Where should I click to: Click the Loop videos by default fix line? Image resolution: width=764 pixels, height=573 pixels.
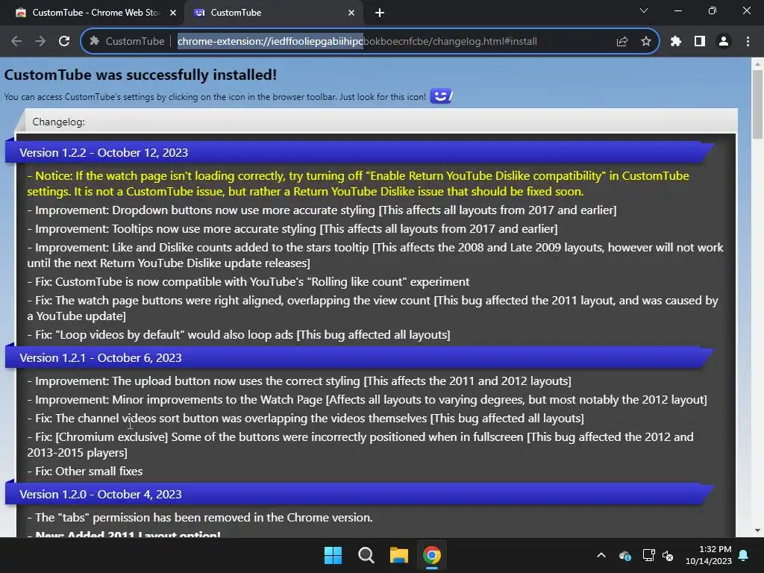tap(239, 335)
